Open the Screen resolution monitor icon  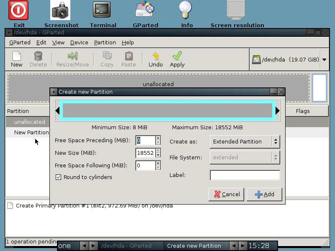236,10
